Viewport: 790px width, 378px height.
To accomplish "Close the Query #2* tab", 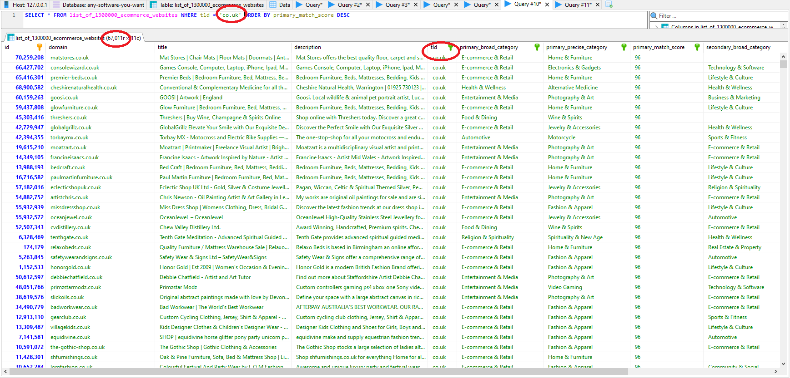I will click(x=367, y=5).
